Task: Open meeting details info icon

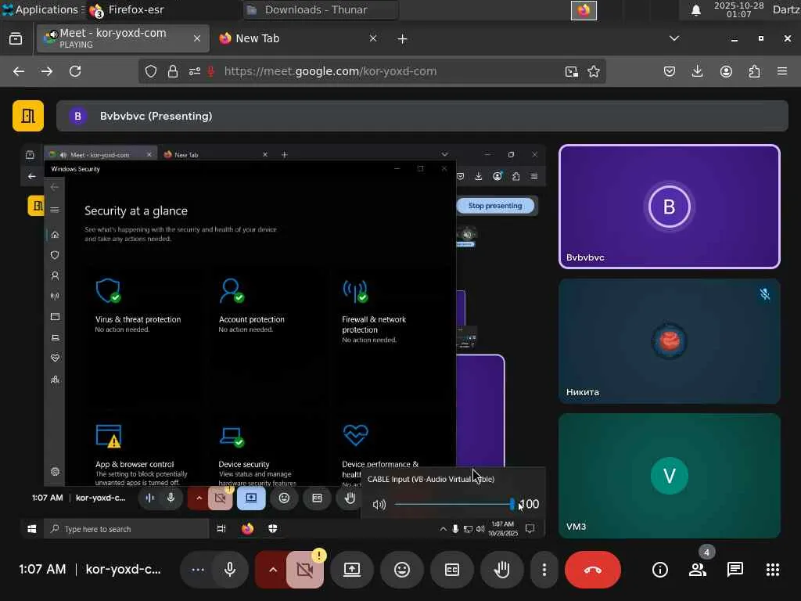Action: pyautogui.click(x=660, y=570)
